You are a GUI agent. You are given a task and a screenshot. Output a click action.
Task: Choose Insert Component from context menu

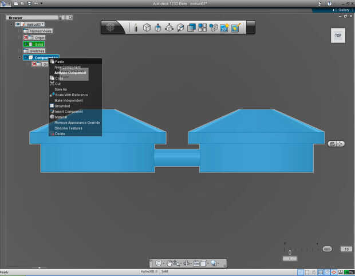click(x=69, y=112)
